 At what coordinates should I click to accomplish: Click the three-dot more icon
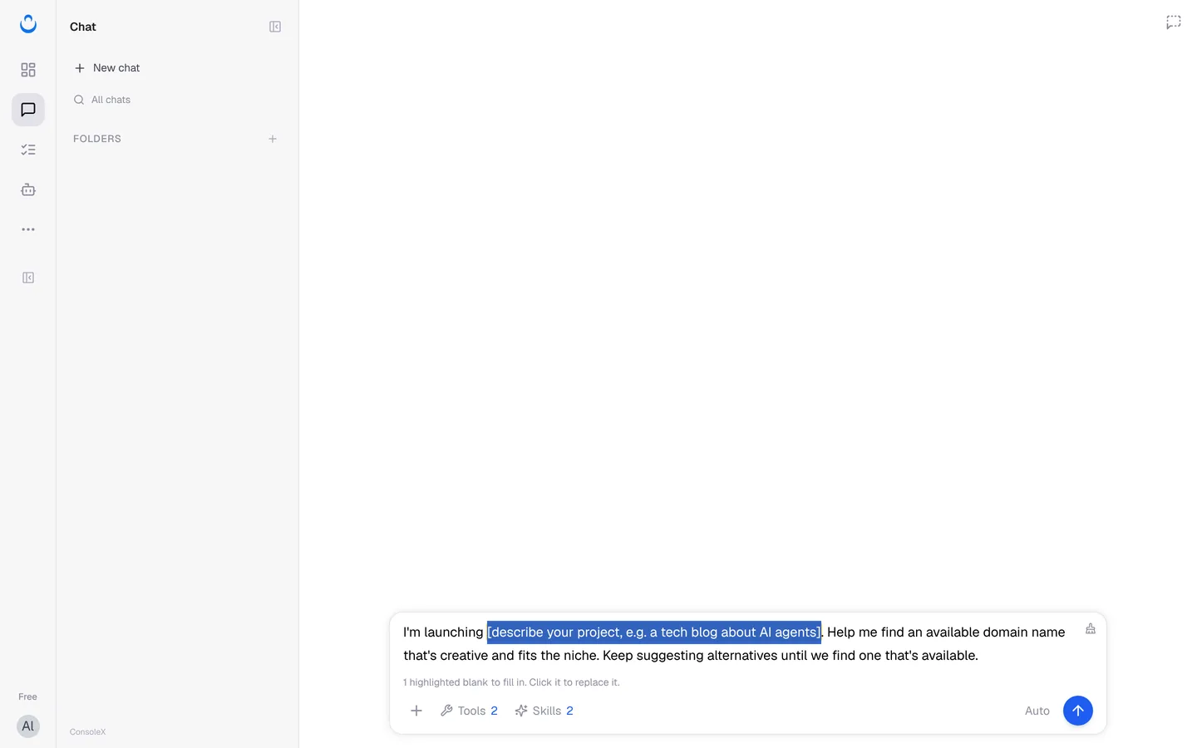[x=28, y=229]
